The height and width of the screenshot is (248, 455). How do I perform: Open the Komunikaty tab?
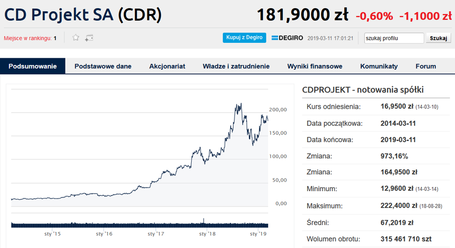(379, 66)
